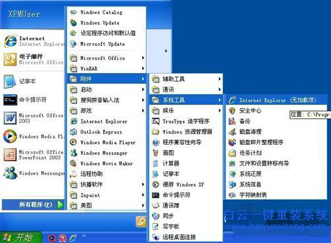Screen dimensions: 331x243
Task: Expand the Microsoft Office submenu arrow
Action: click(x=143, y=58)
